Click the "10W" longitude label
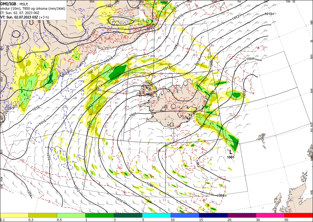 click(214, 2)
